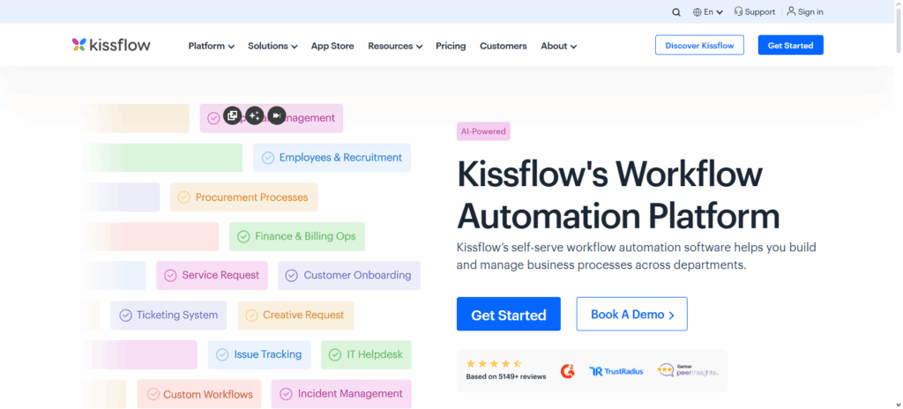The width and height of the screenshot is (903, 409).
Task: Expand the About menu
Action: [558, 46]
